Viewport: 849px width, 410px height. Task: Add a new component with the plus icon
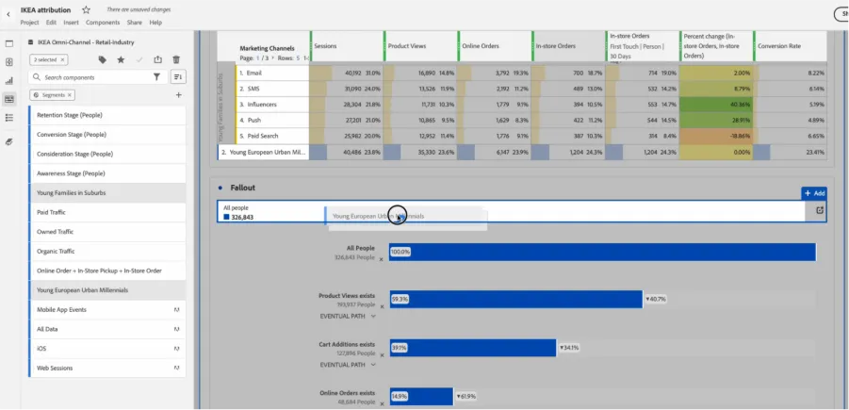tap(179, 95)
